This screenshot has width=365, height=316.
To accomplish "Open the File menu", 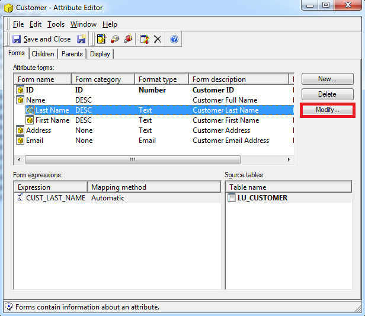I will pyautogui.click(x=18, y=24).
